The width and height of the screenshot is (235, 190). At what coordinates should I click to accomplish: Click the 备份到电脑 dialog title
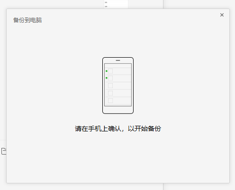coord(27,20)
